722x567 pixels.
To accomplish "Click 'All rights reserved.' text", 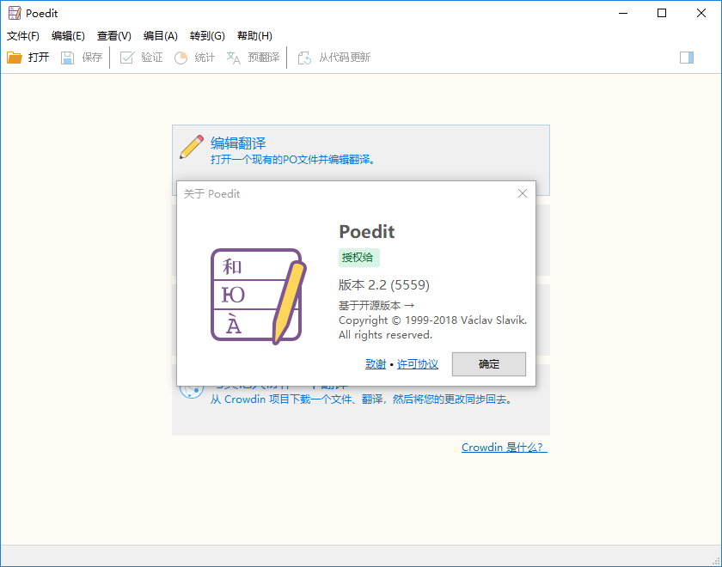I will pos(385,334).
